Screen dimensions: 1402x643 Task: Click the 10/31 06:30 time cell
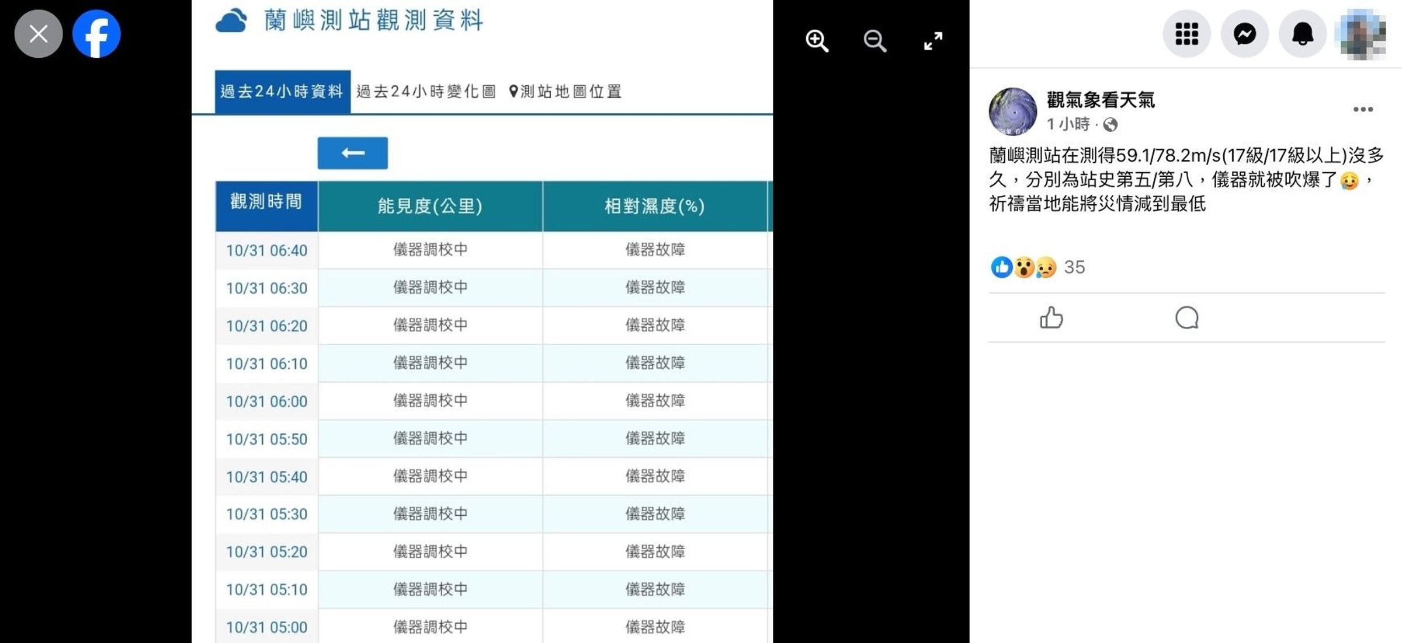tap(266, 288)
